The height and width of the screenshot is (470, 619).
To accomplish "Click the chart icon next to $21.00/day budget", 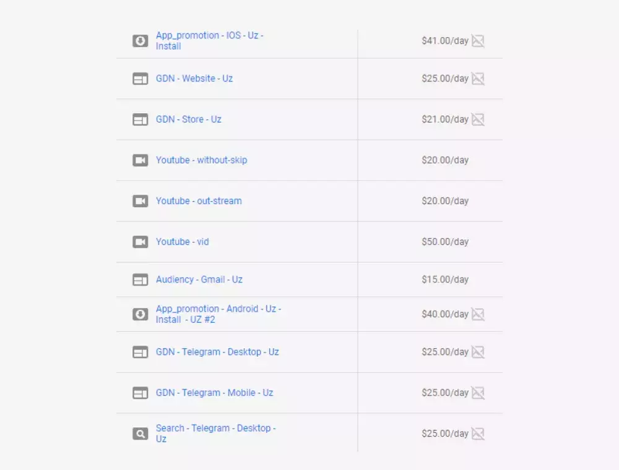I will pyautogui.click(x=478, y=119).
